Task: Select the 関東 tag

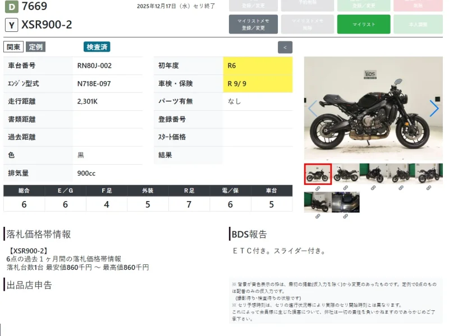Action: click(13, 47)
